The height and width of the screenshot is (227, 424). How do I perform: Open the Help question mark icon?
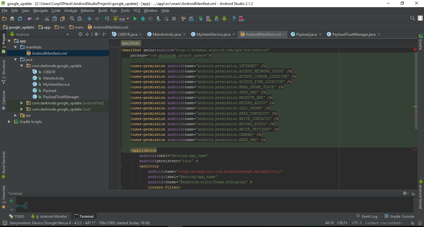pyautogui.click(x=234, y=19)
